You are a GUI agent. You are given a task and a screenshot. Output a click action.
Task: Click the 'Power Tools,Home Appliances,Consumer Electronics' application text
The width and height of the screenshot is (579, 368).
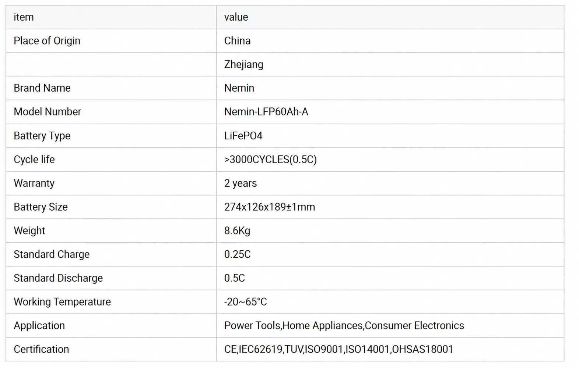click(344, 326)
